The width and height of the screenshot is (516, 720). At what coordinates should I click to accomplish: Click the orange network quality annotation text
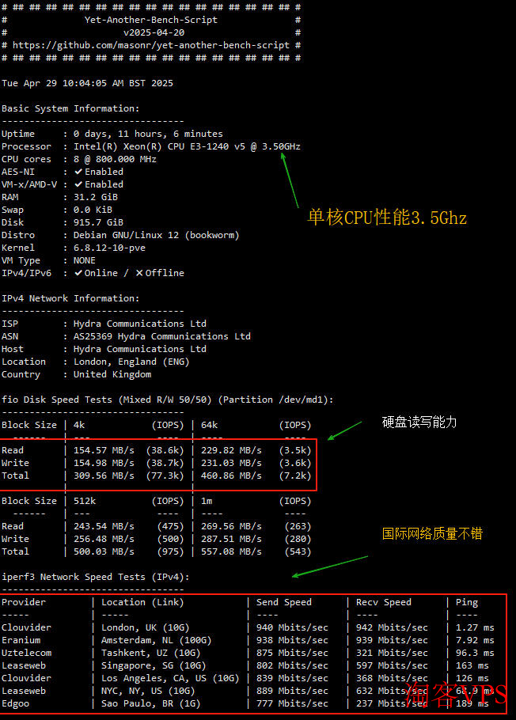coord(432,534)
